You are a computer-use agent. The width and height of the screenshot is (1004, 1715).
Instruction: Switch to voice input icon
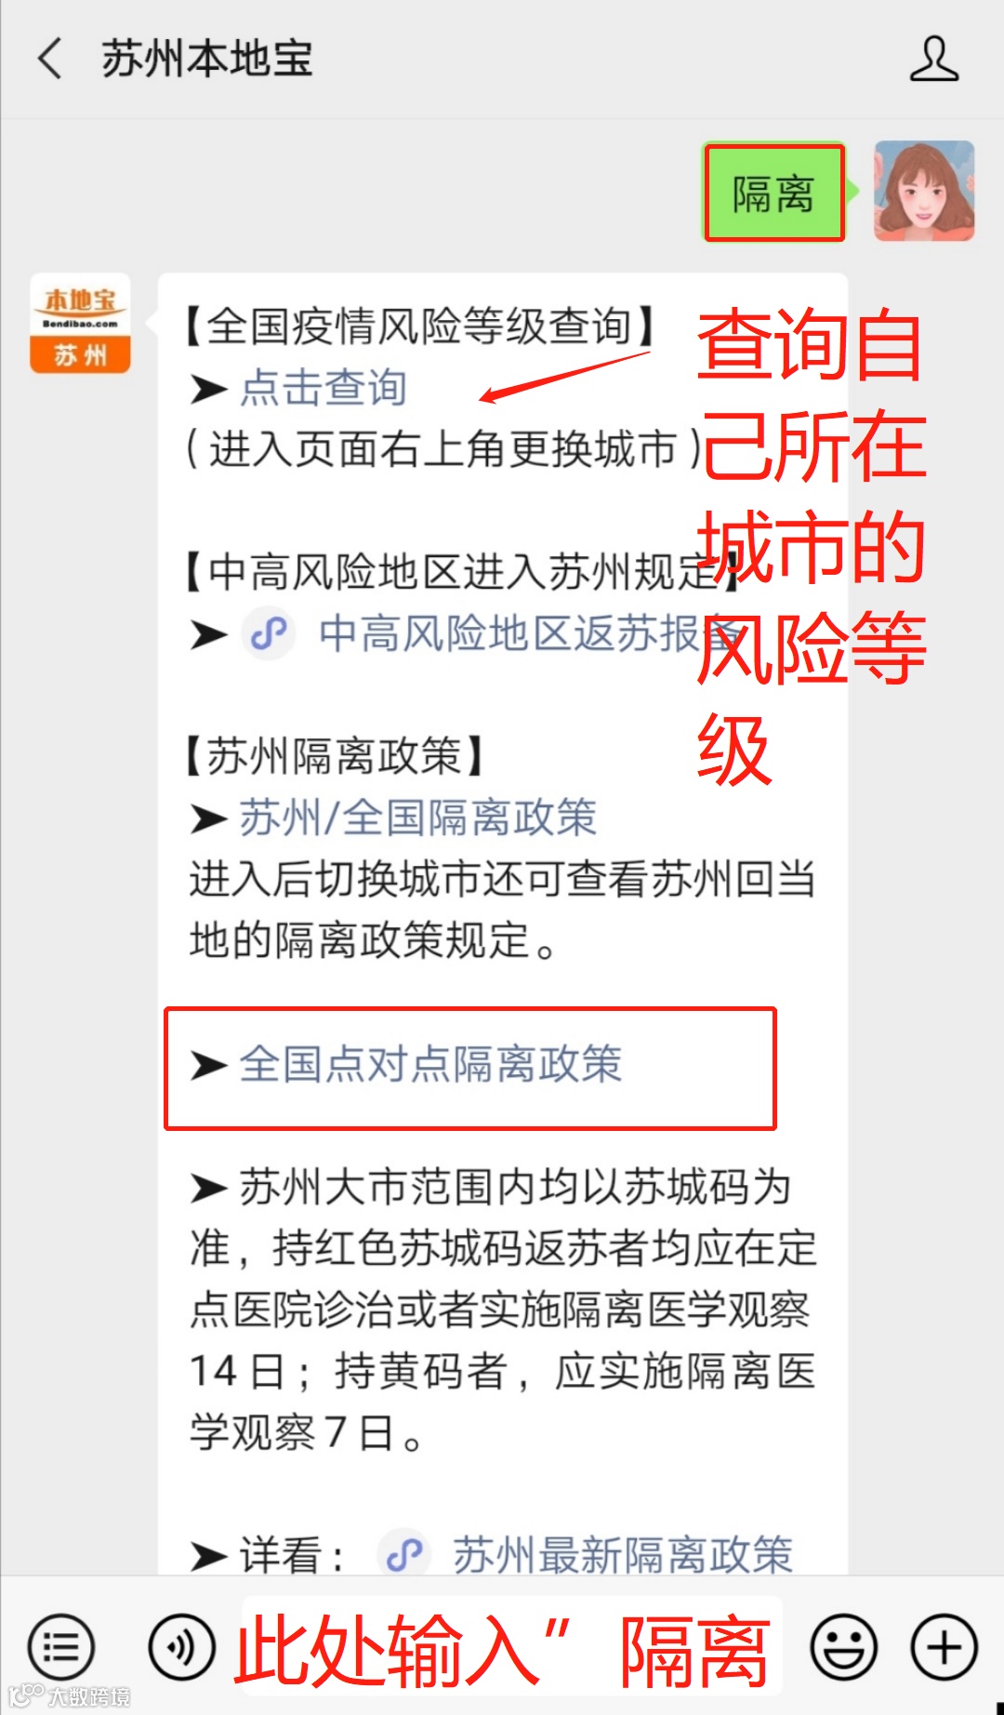click(182, 1647)
